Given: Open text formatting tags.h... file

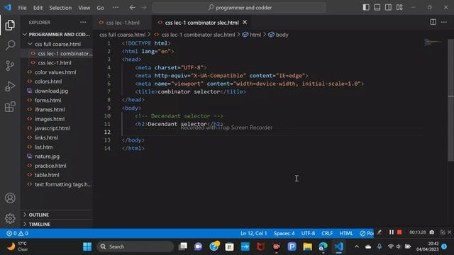Looking at the screenshot, I should 57,184.
